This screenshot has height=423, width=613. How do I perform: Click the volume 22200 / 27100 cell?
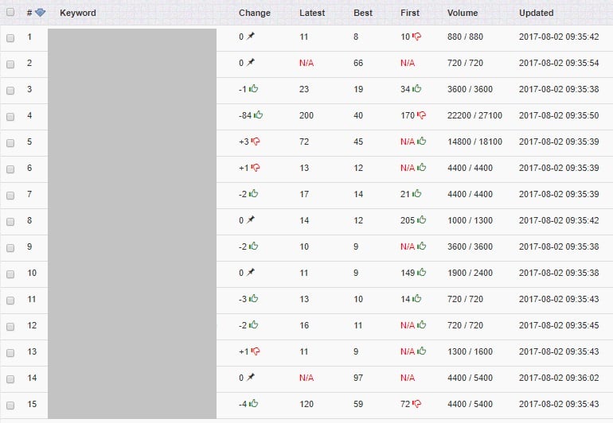(x=474, y=115)
